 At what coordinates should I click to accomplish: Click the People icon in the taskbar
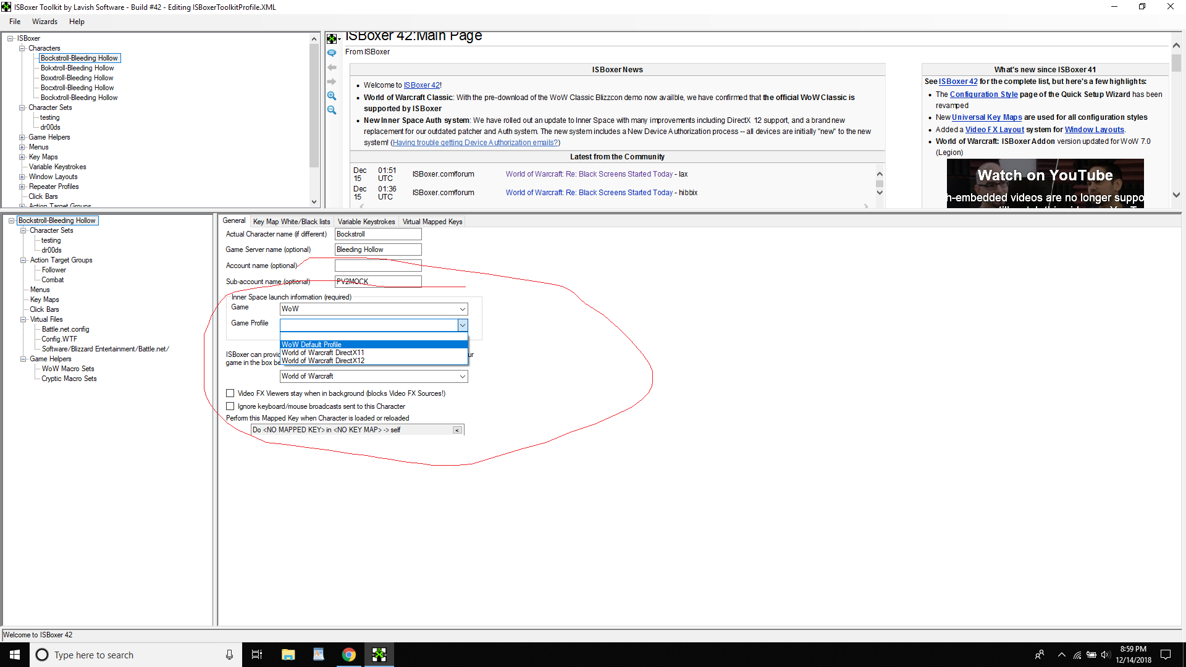(1040, 655)
